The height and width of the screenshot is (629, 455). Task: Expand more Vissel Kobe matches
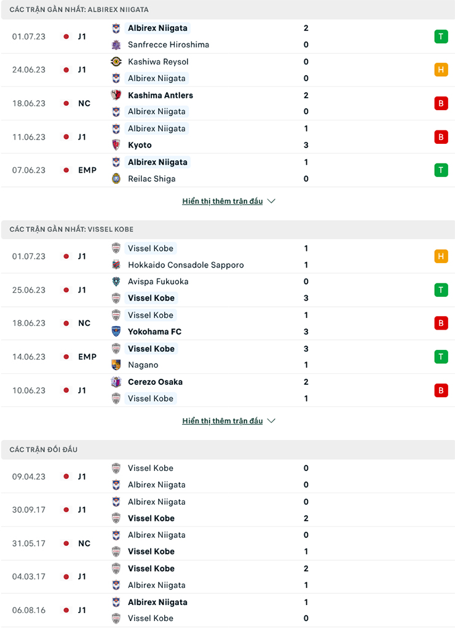coord(223,421)
